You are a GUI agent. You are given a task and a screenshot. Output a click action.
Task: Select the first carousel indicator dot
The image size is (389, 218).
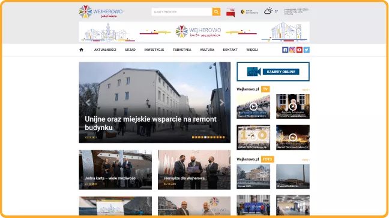pos(193,137)
